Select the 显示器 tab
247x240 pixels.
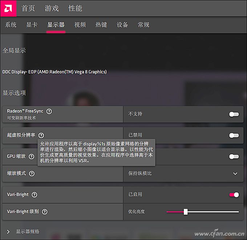pos(56,25)
